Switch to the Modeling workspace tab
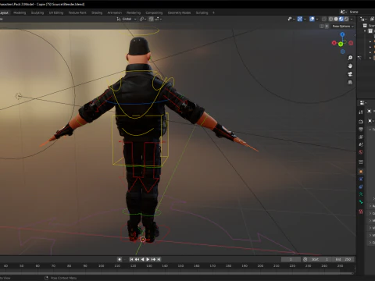 20,12
